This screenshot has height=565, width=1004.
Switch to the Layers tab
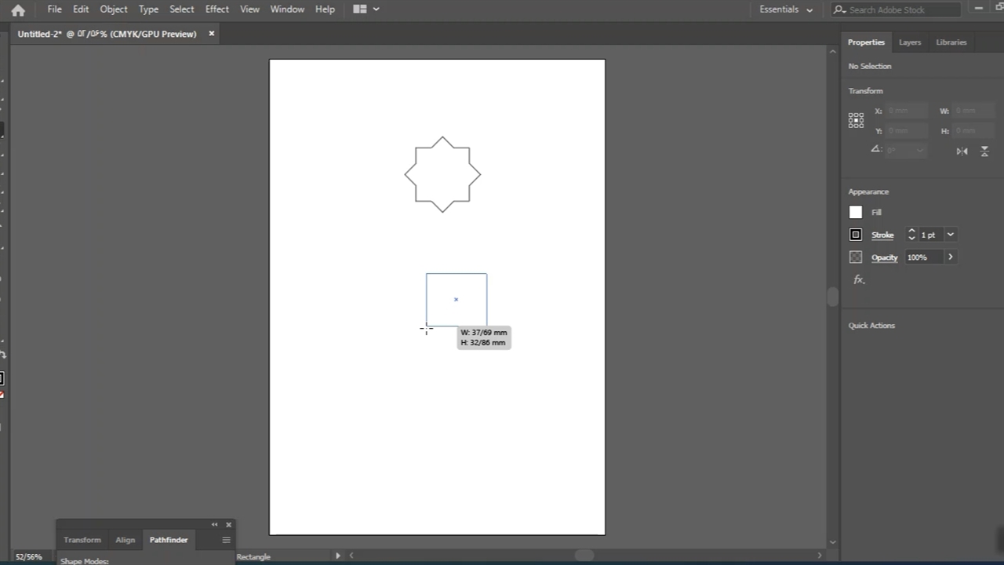(x=910, y=42)
